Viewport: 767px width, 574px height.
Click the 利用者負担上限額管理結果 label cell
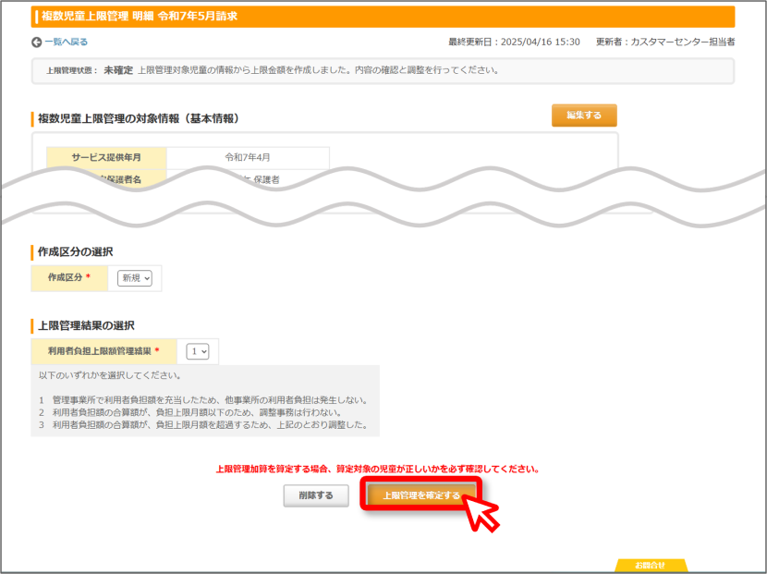[x=103, y=351]
